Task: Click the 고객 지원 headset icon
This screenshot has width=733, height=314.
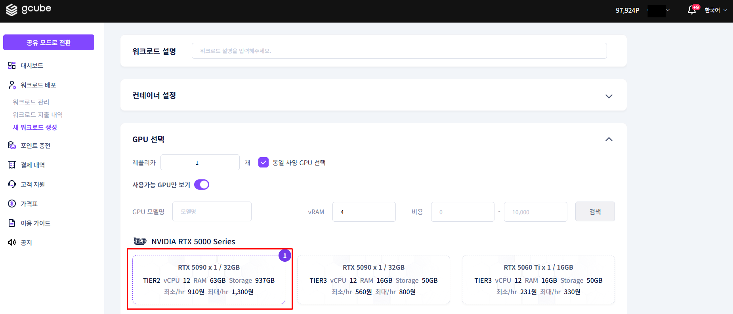Action: pos(12,184)
